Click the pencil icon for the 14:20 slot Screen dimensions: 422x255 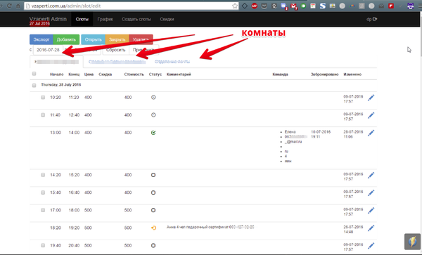click(371, 175)
